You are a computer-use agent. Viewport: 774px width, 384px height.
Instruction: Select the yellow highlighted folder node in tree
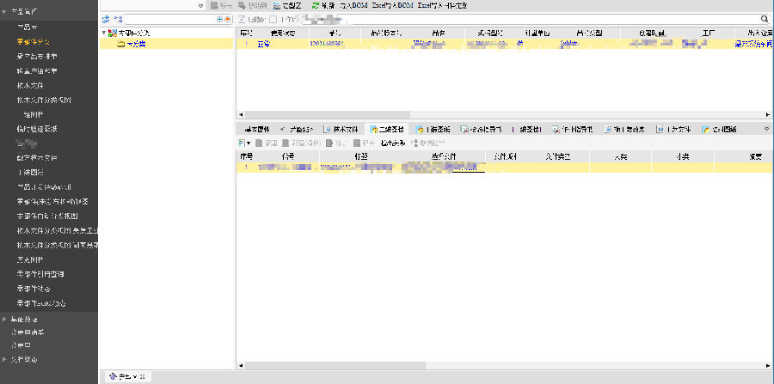pyautogui.click(x=166, y=44)
